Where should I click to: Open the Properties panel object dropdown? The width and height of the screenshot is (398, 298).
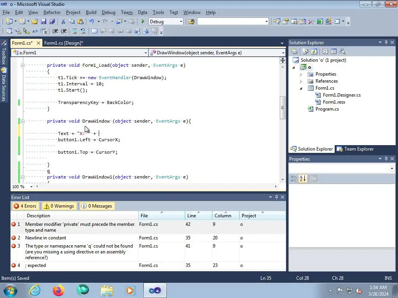(392, 168)
